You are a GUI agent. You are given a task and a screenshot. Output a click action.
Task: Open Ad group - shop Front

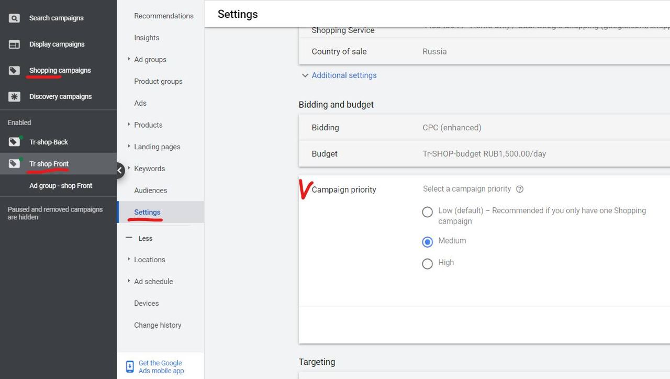(61, 186)
